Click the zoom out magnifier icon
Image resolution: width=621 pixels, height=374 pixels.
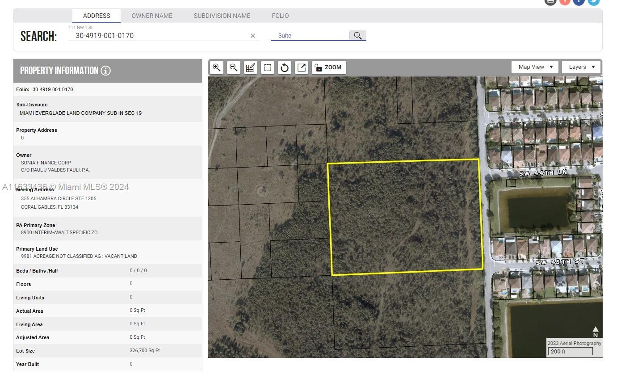pos(233,67)
